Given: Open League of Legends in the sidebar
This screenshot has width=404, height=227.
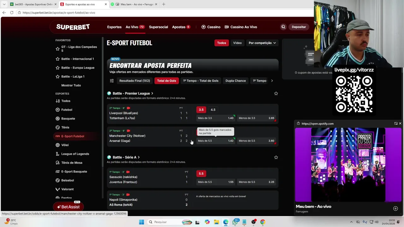Looking at the screenshot, I should pos(75,154).
